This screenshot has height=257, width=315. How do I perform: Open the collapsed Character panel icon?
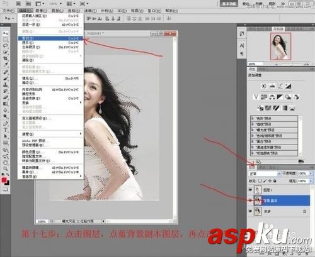click(x=242, y=45)
